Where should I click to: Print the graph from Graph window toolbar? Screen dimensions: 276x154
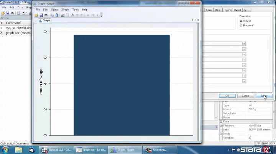click(x=46, y=15)
